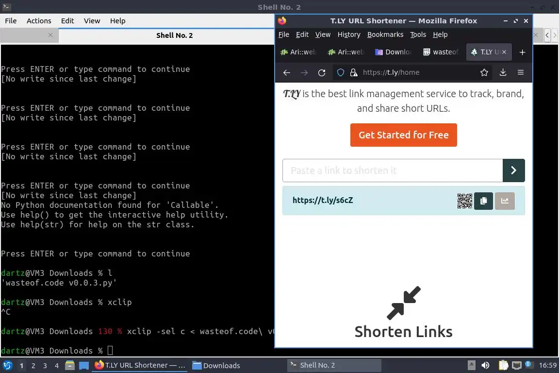Open the file manager launcher in the taskbar
The image size is (559, 373).
click(70, 365)
